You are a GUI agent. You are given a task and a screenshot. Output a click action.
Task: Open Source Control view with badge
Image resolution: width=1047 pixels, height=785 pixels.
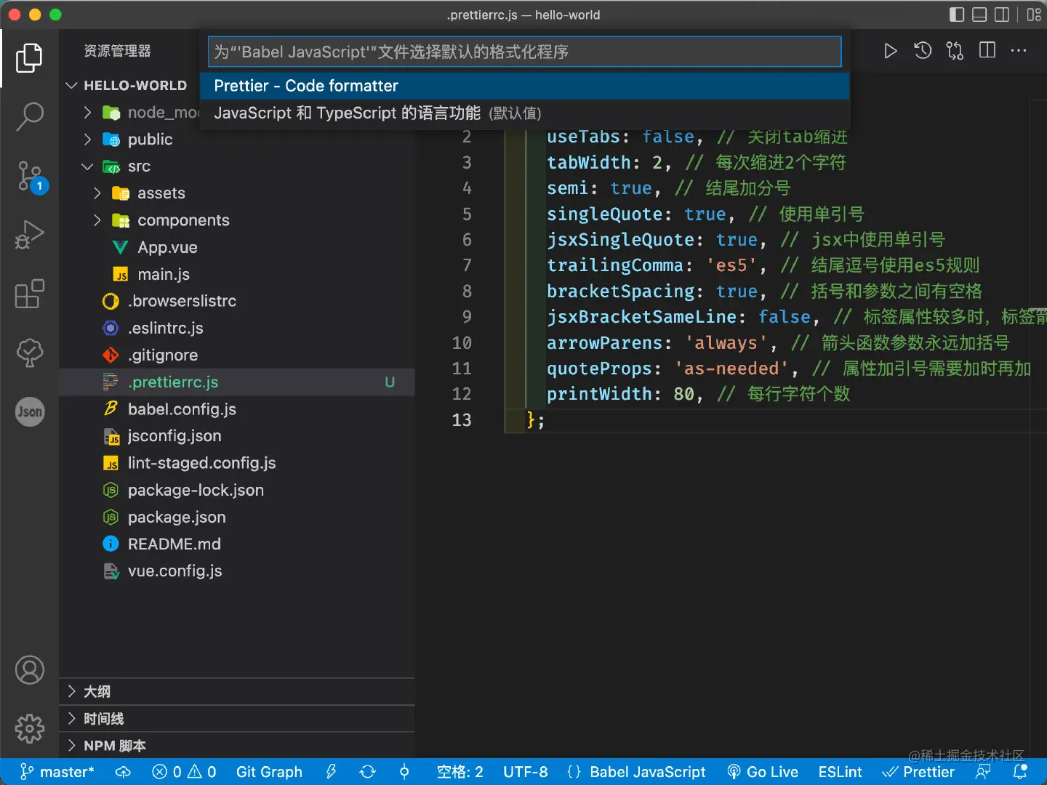pos(31,177)
